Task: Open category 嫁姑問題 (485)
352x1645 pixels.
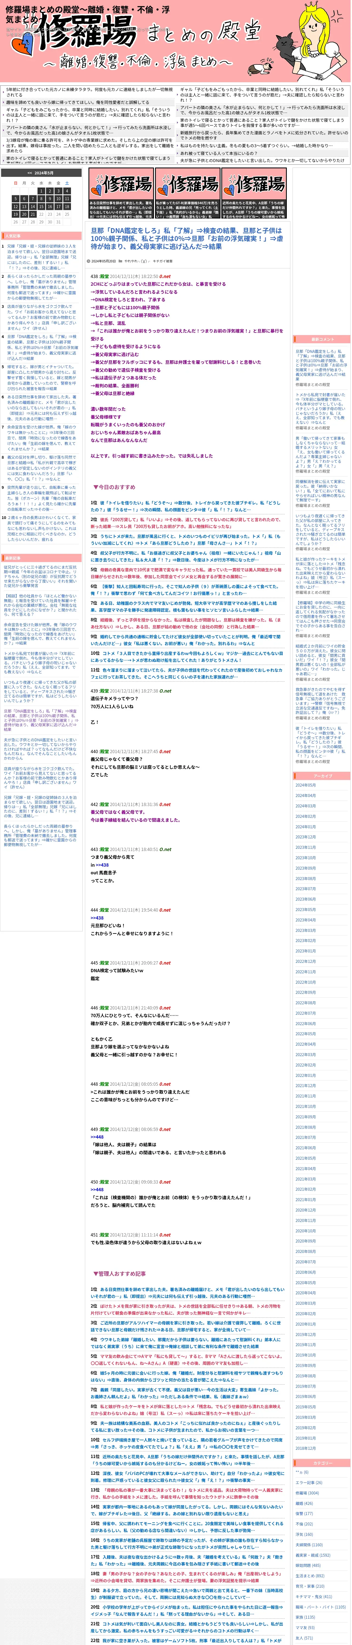Action: (x=308, y=1565)
